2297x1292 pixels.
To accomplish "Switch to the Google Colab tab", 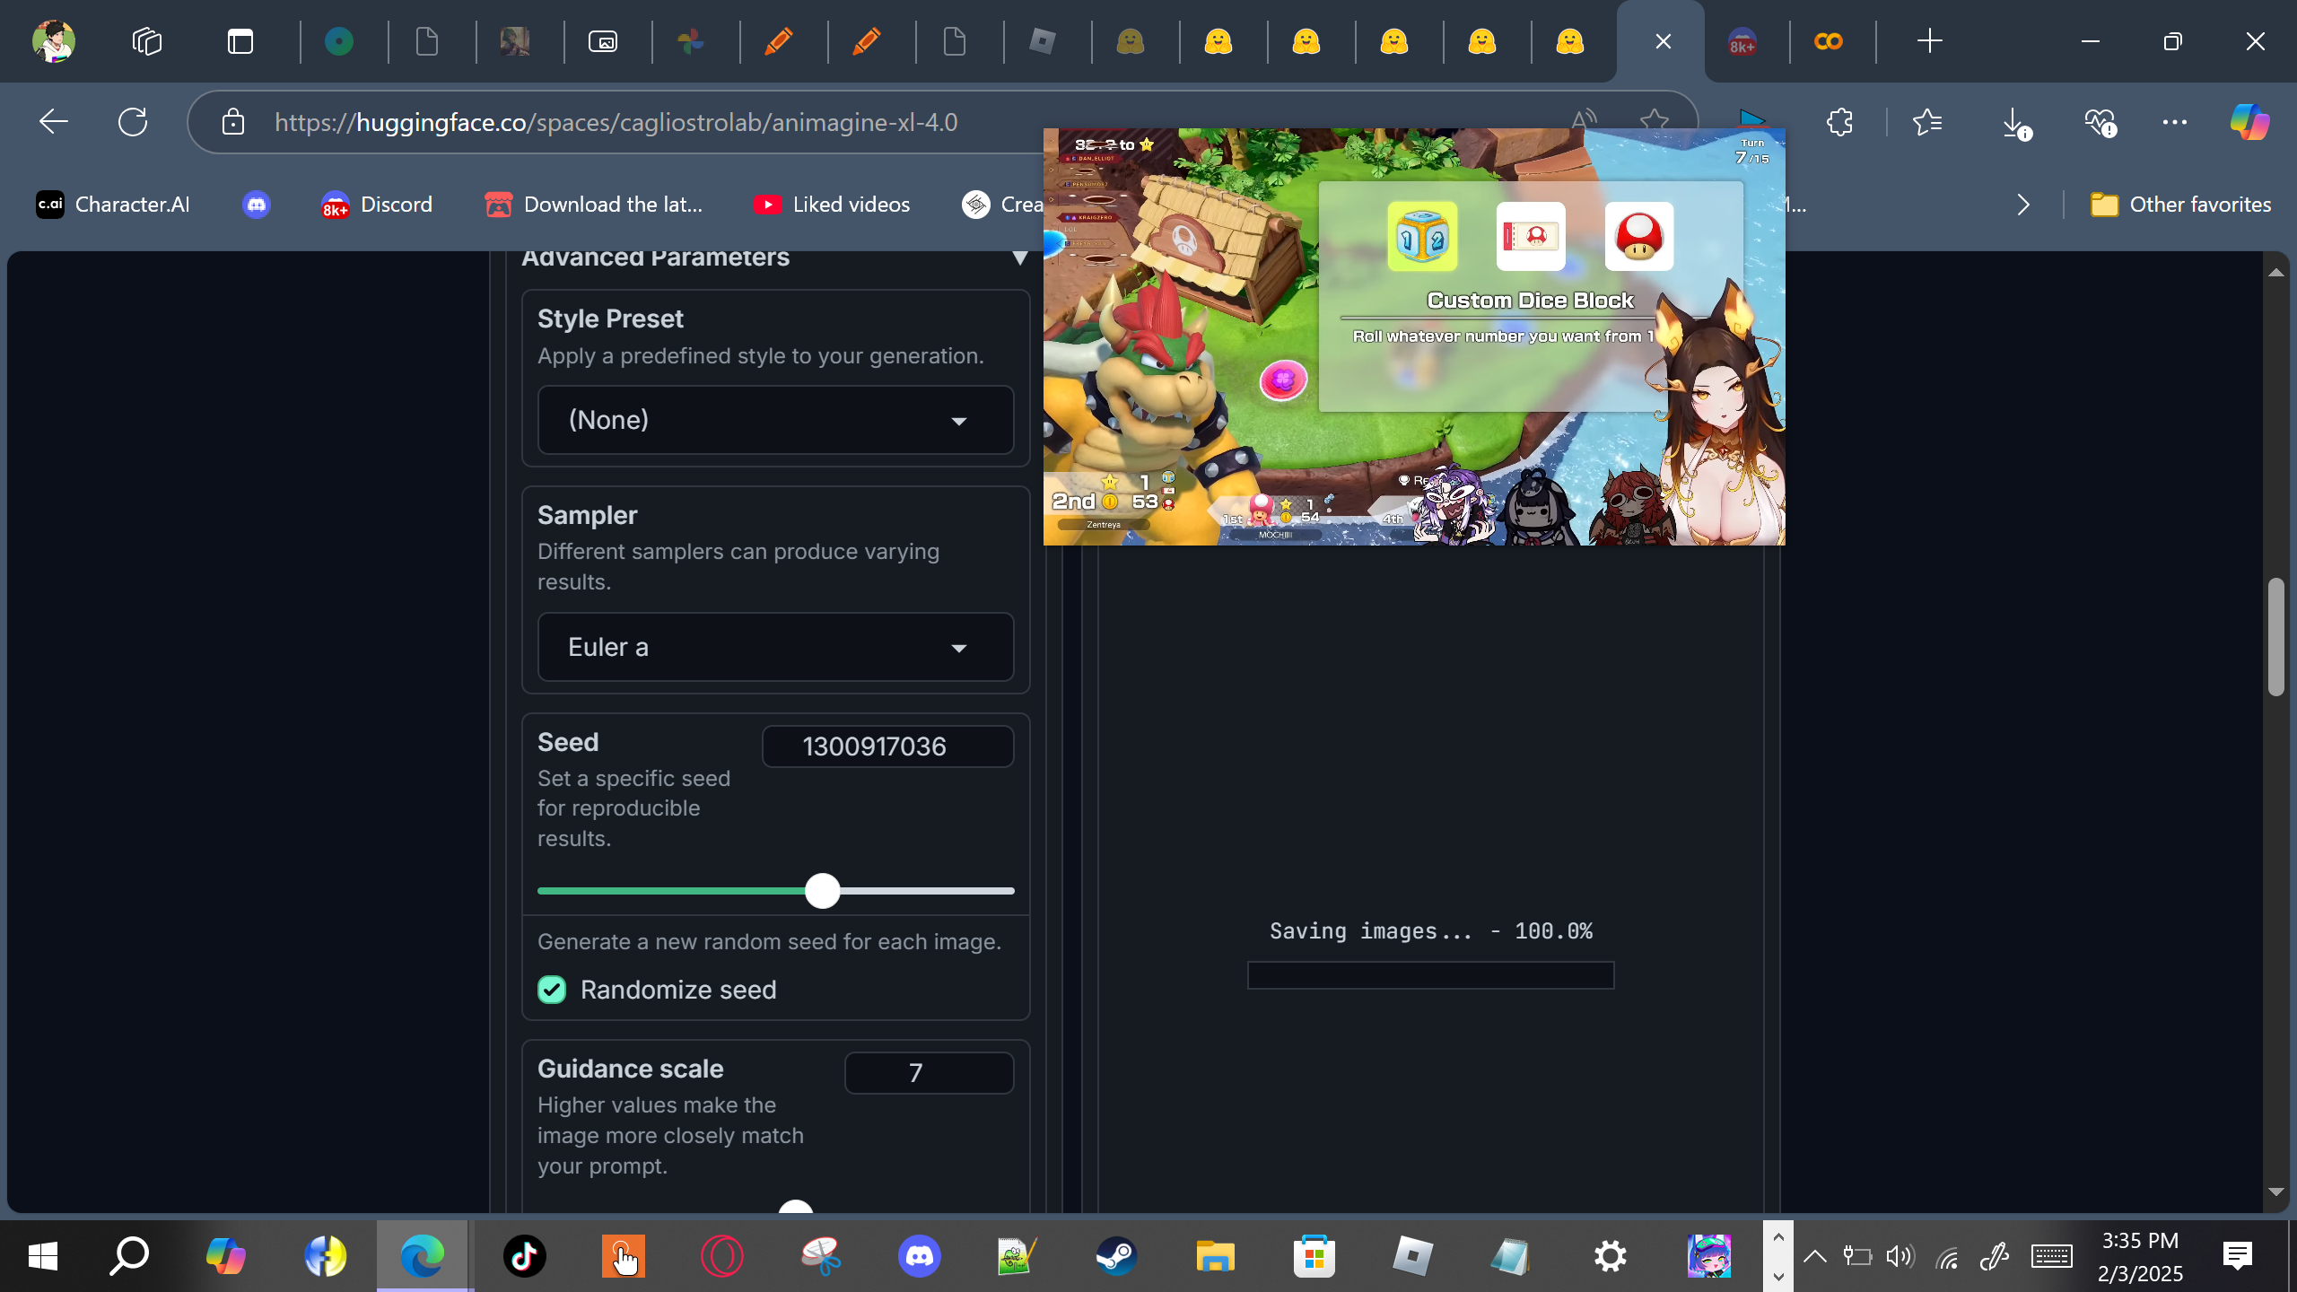I will (1829, 41).
